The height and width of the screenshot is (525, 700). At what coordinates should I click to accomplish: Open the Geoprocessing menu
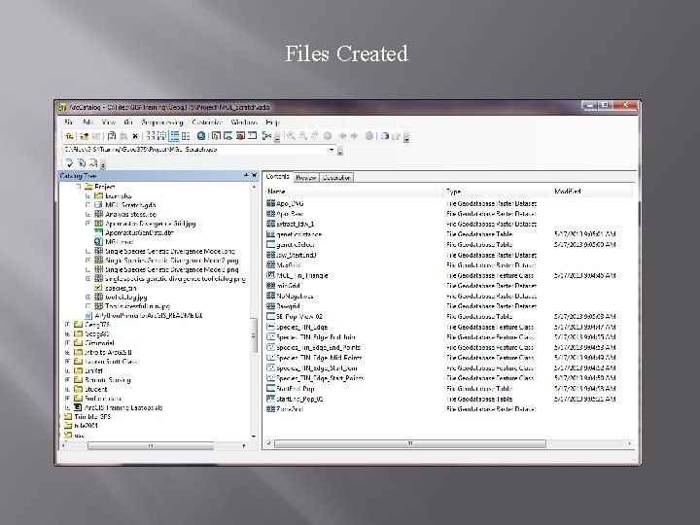[162, 122]
